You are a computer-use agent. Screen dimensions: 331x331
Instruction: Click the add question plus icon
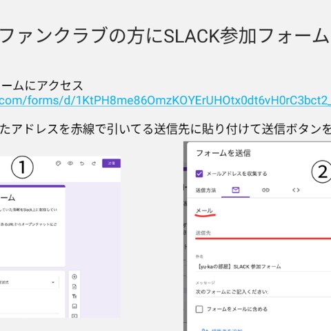pyautogui.click(x=74, y=277)
